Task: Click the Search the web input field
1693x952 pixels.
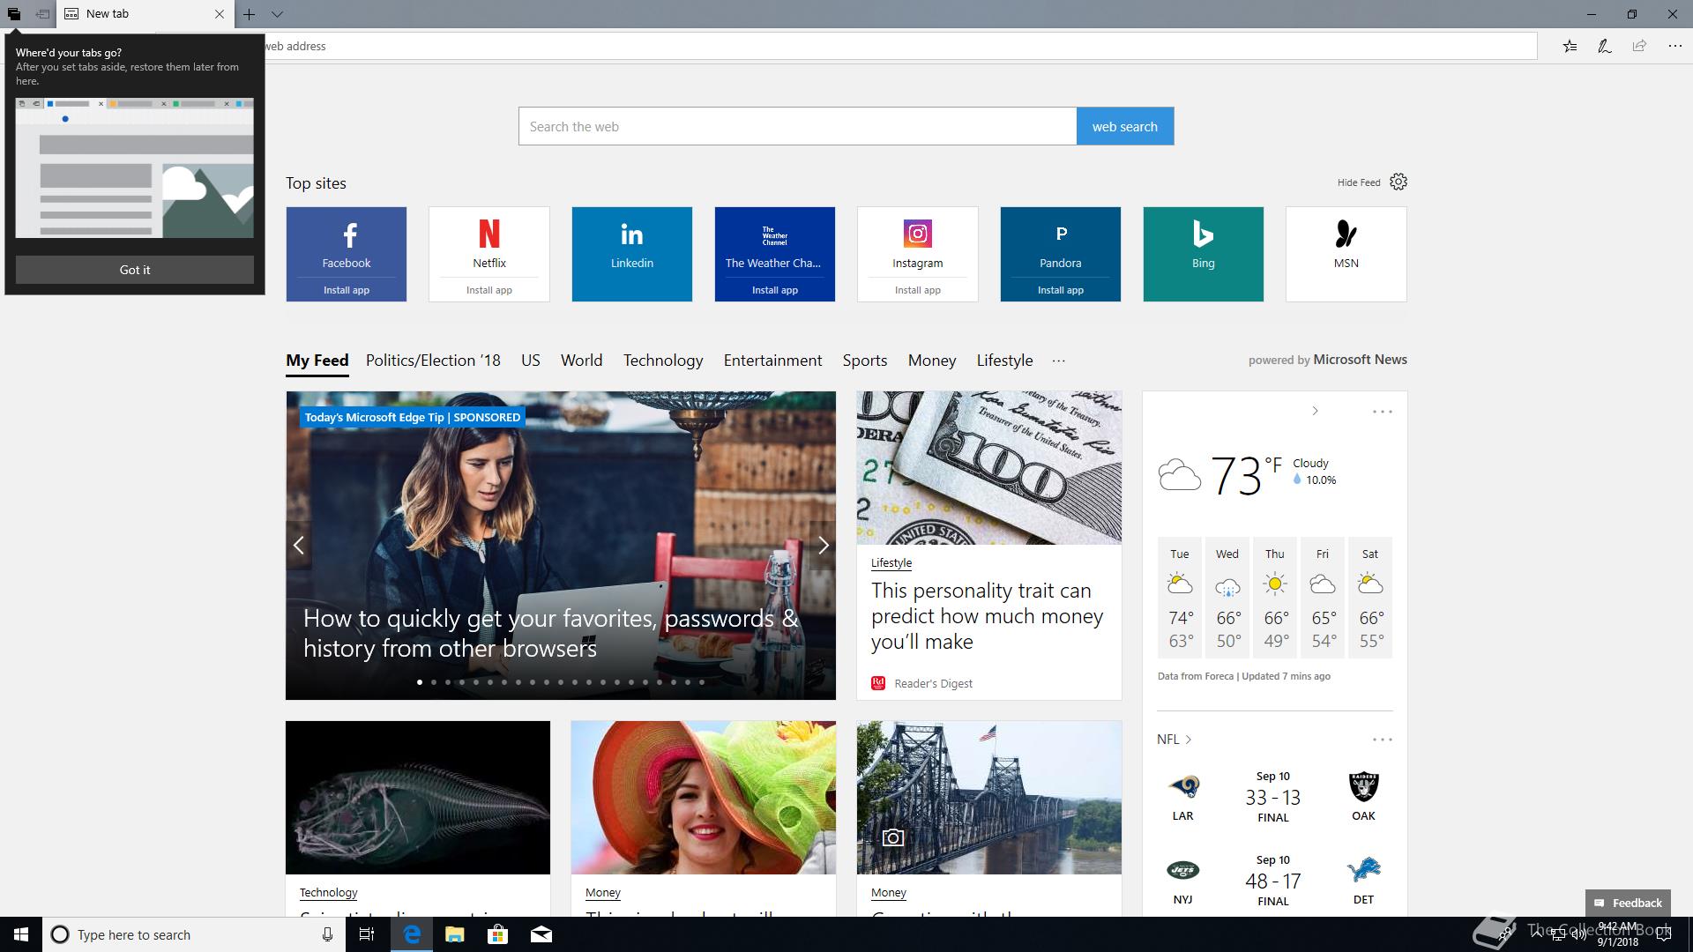Action: coord(797,126)
